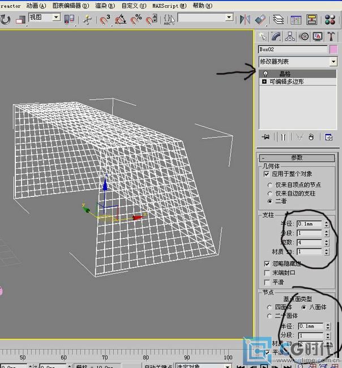Select the 四面体 node type radio
Screen dimensions: 342x368
click(x=270, y=307)
